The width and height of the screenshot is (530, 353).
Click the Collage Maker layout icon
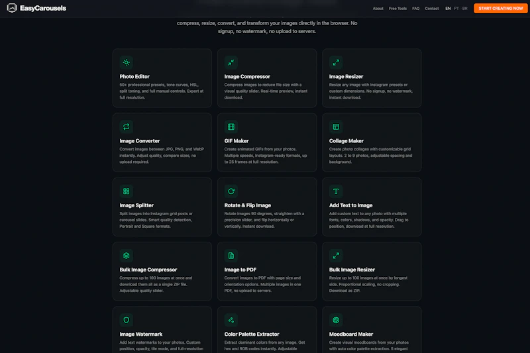coord(336,126)
